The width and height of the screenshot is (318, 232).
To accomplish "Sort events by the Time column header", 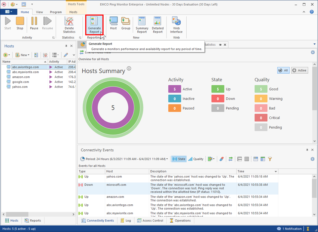I will coord(257,171).
